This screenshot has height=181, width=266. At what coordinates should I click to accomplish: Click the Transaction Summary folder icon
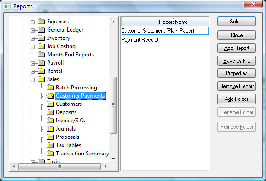(x=50, y=154)
